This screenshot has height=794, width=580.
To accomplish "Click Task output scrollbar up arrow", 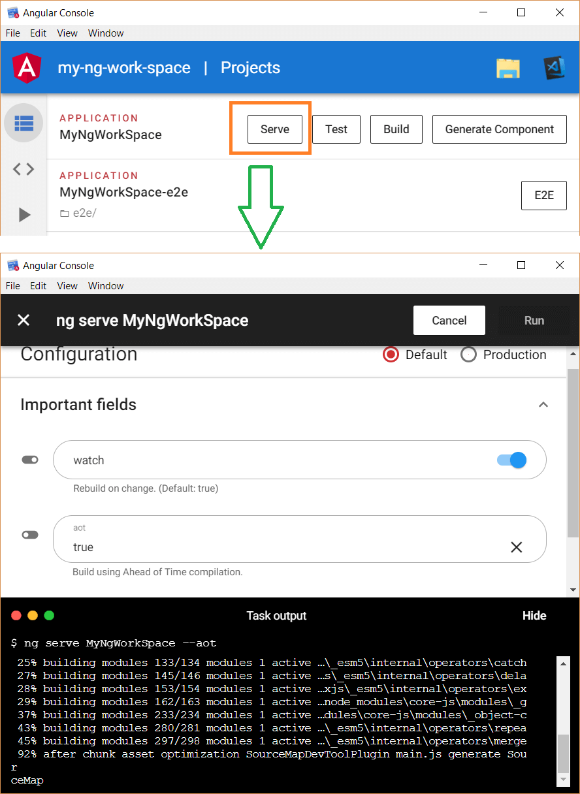I will 564,663.
